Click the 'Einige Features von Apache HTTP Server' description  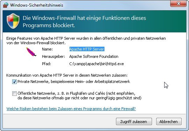click(86, 41)
